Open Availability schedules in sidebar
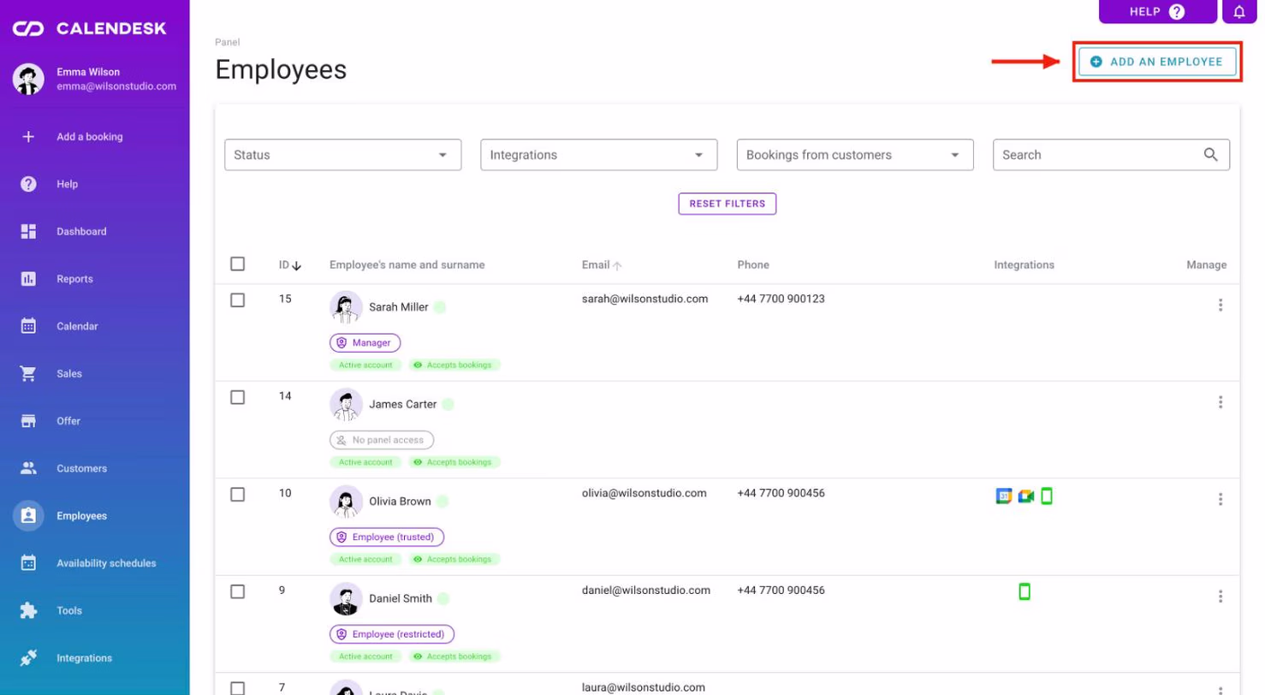 coord(94,563)
